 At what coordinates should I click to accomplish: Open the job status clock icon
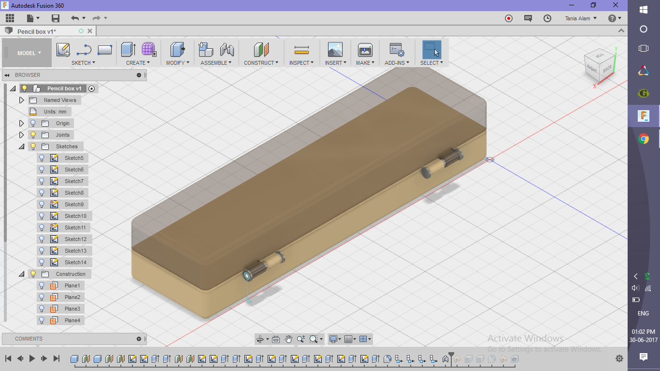(x=547, y=18)
